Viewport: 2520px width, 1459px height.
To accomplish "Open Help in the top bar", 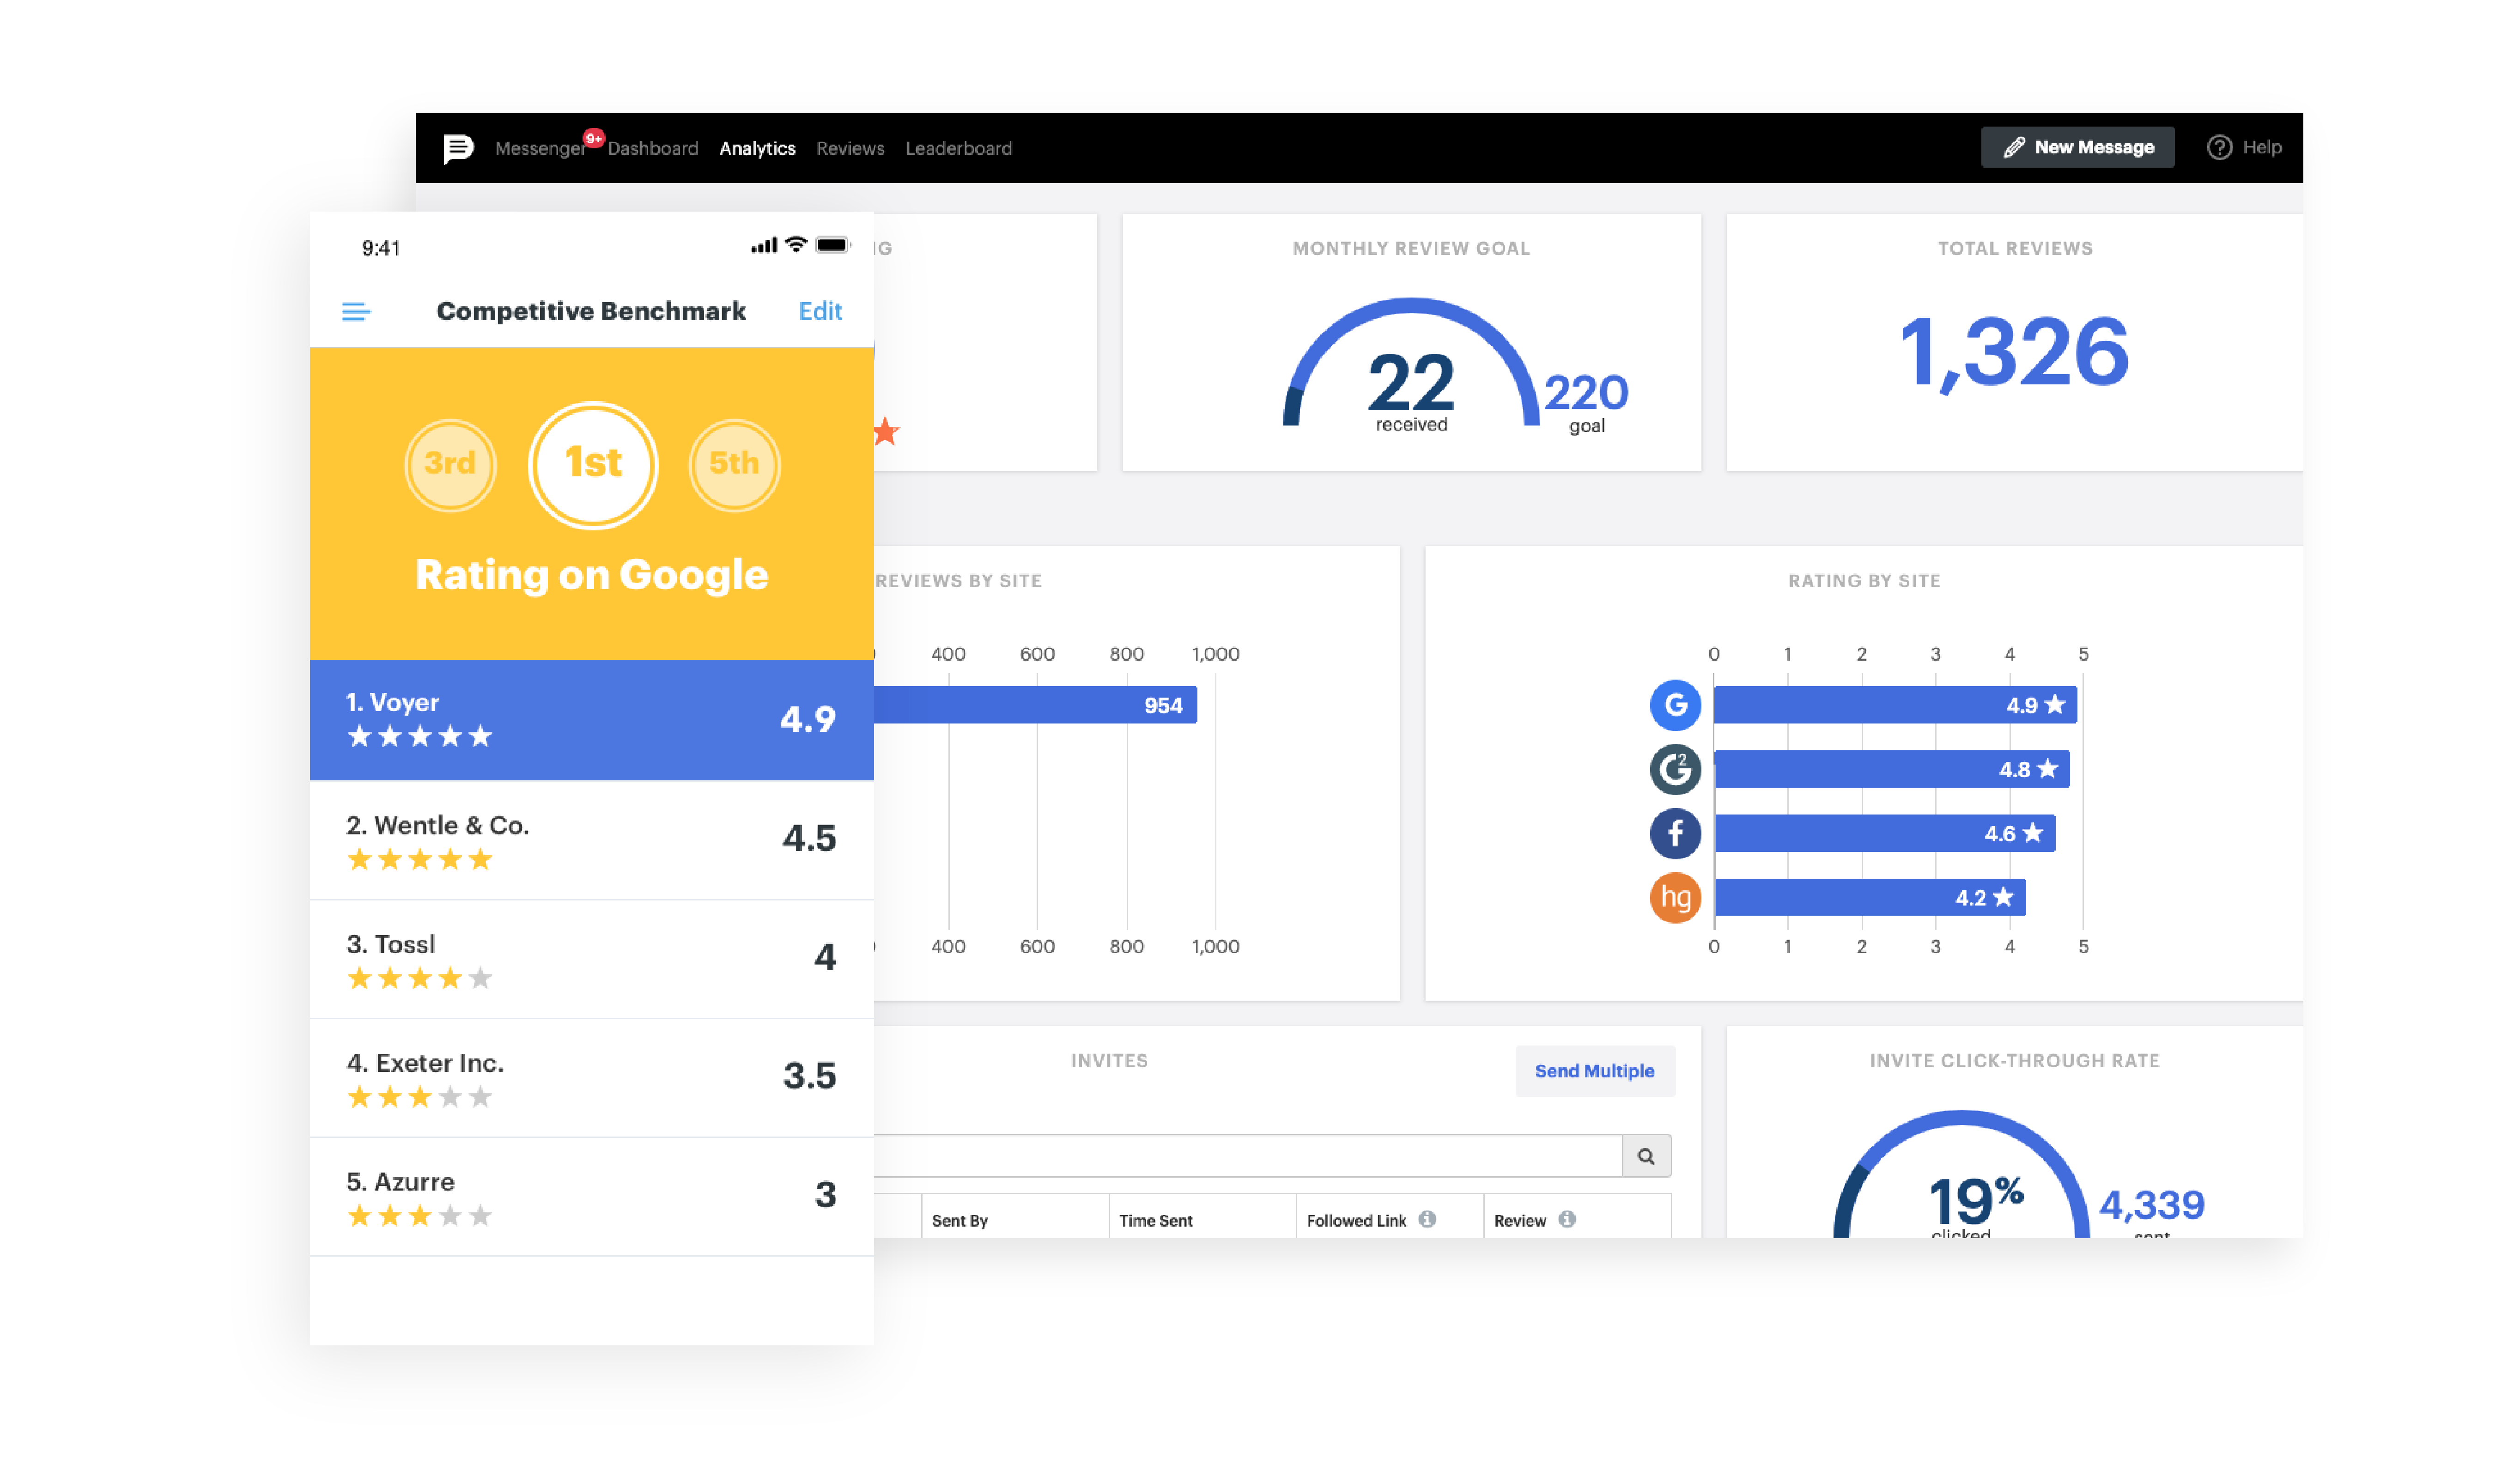I will (x=2244, y=147).
